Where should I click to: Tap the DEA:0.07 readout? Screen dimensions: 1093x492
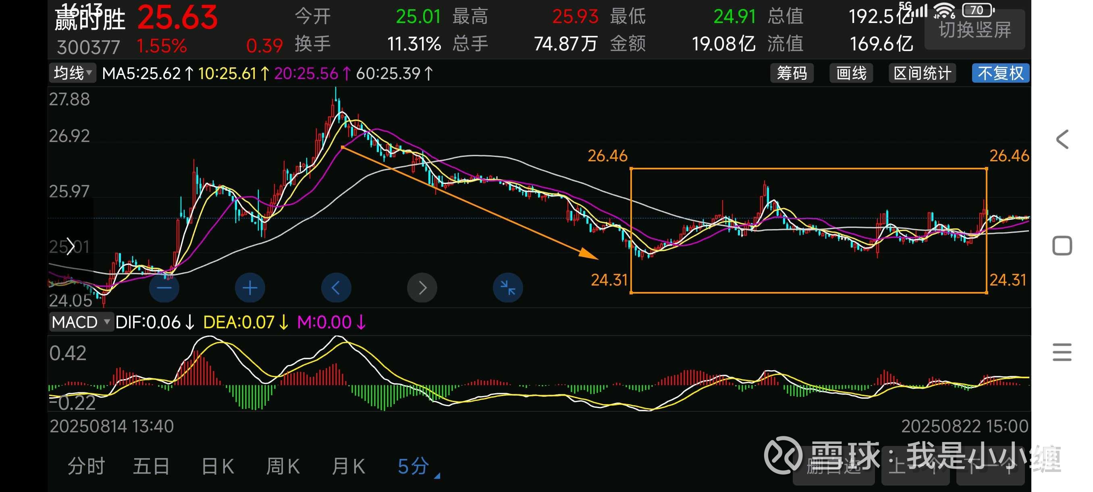pyautogui.click(x=246, y=322)
